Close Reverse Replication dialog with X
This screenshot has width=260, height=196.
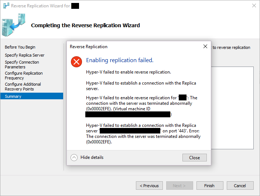coord(205,46)
